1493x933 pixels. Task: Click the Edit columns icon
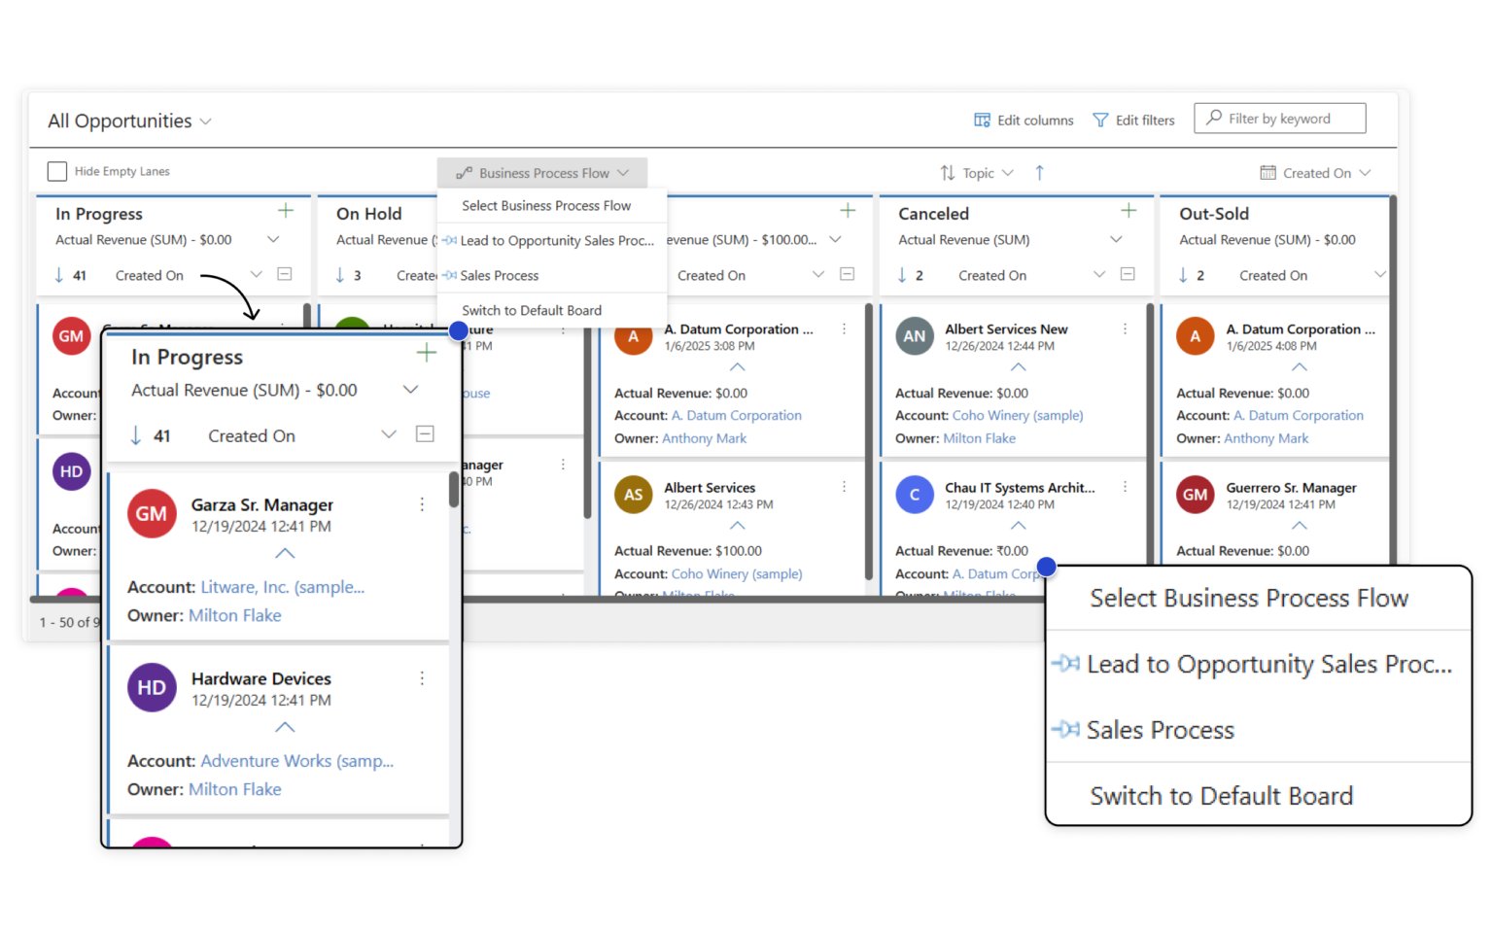pos(982,120)
